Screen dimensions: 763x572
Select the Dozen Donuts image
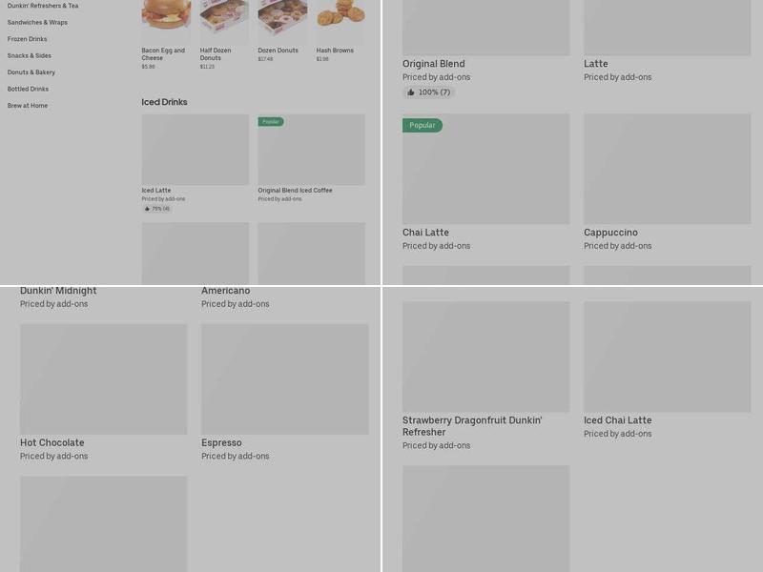282,19
